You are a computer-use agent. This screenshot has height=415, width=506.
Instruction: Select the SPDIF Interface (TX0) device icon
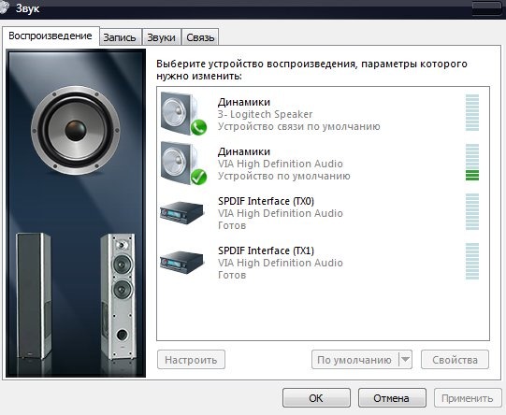(181, 213)
